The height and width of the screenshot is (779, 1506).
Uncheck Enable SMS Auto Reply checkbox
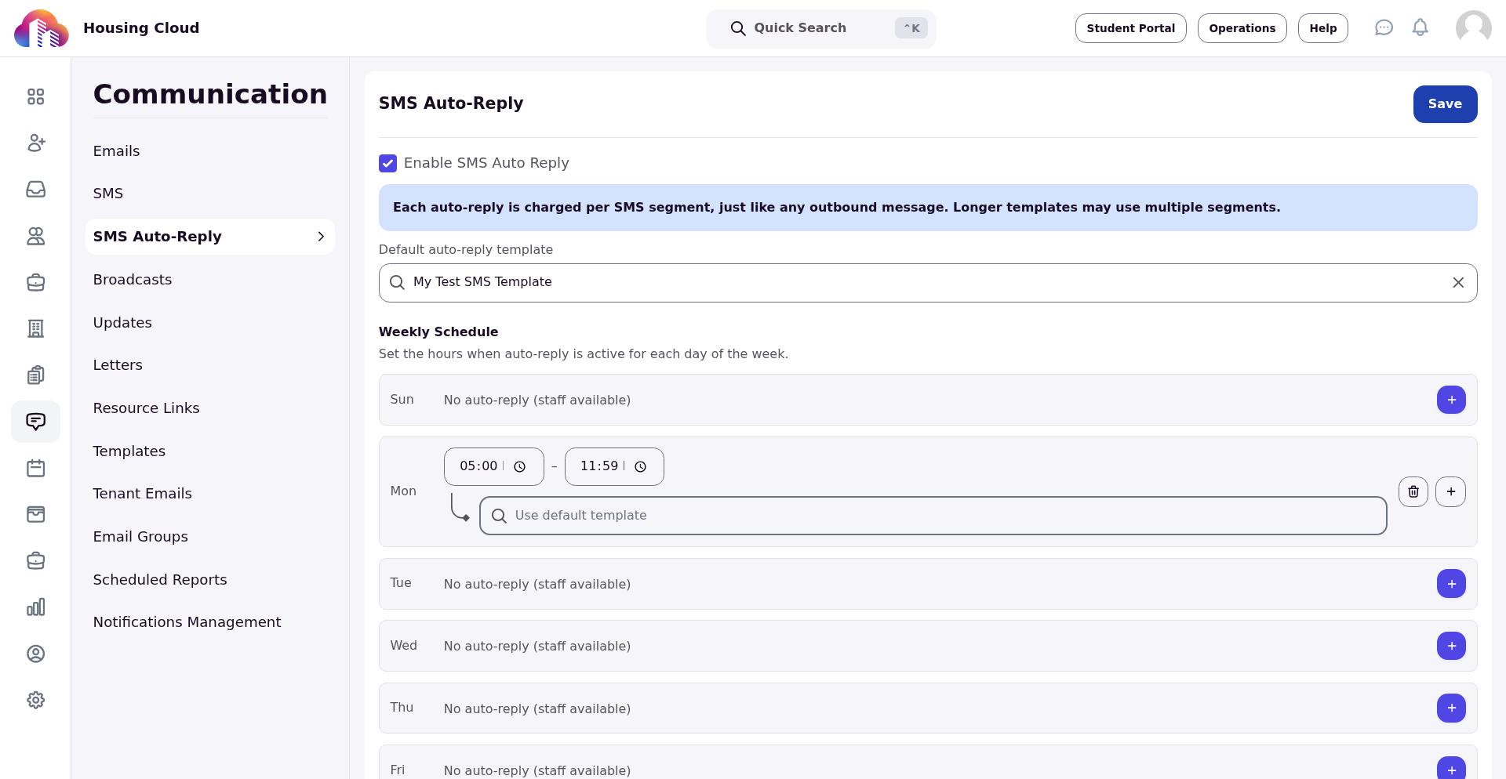point(387,163)
